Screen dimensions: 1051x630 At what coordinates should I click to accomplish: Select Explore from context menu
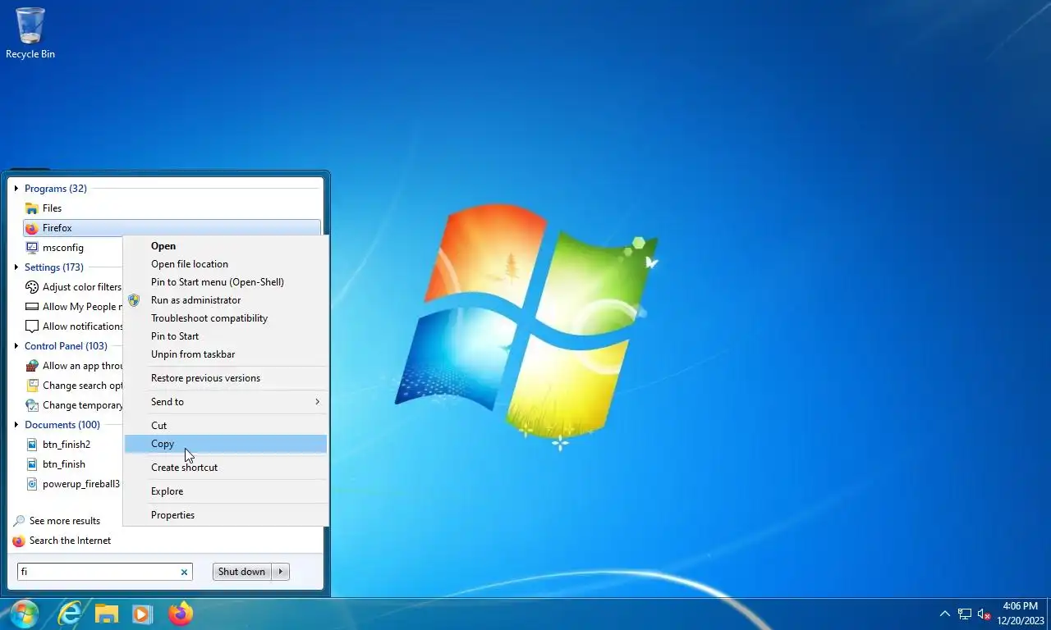point(226,491)
